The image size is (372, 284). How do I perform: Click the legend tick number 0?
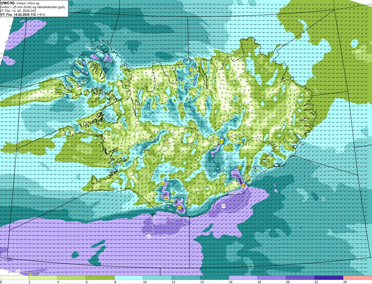click(x=1, y=282)
